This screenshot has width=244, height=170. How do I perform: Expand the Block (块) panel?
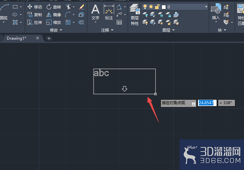tap(222, 30)
